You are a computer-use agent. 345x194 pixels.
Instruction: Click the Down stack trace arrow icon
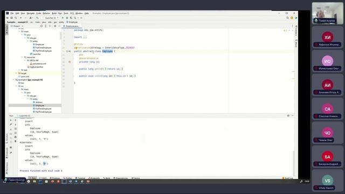[16, 124]
